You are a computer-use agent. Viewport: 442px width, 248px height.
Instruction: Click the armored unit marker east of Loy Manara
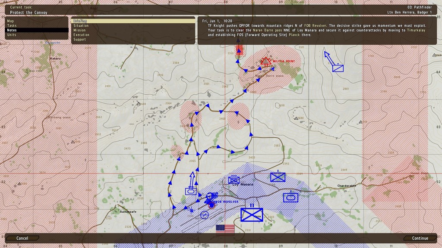point(291,197)
